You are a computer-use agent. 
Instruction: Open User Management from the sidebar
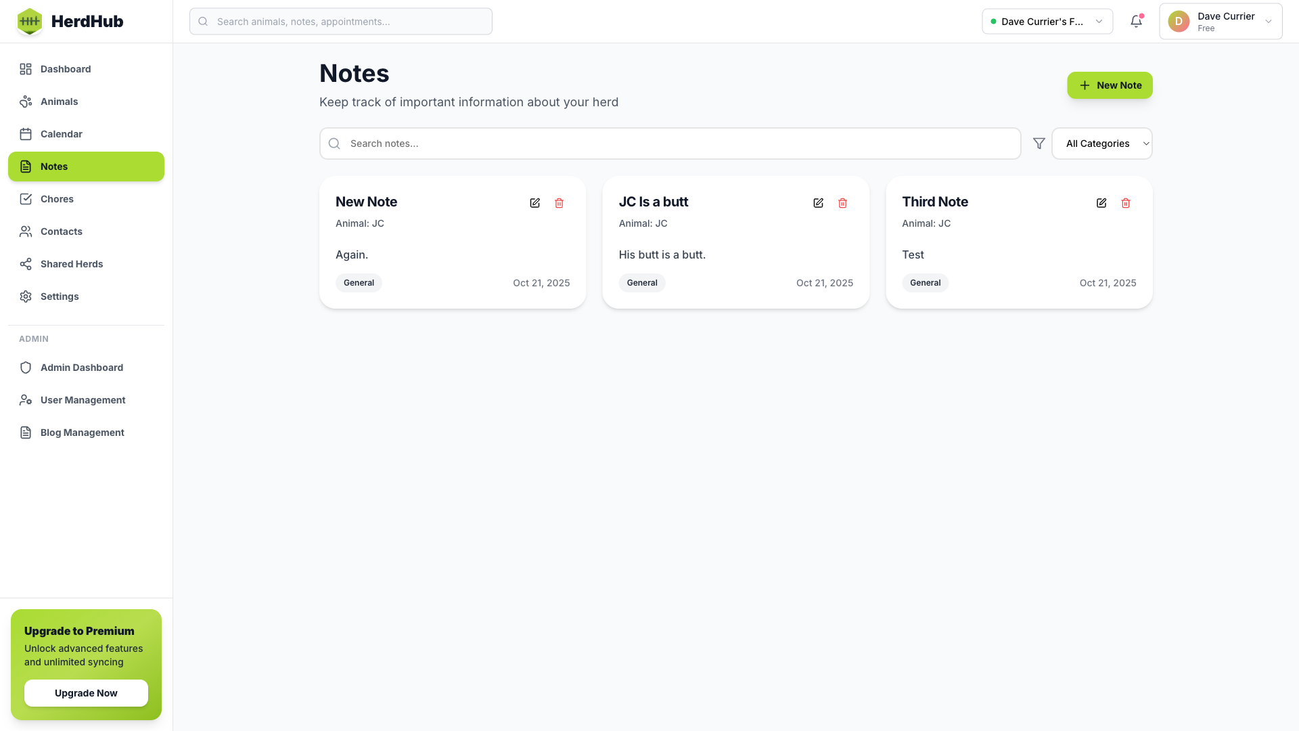pos(83,400)
